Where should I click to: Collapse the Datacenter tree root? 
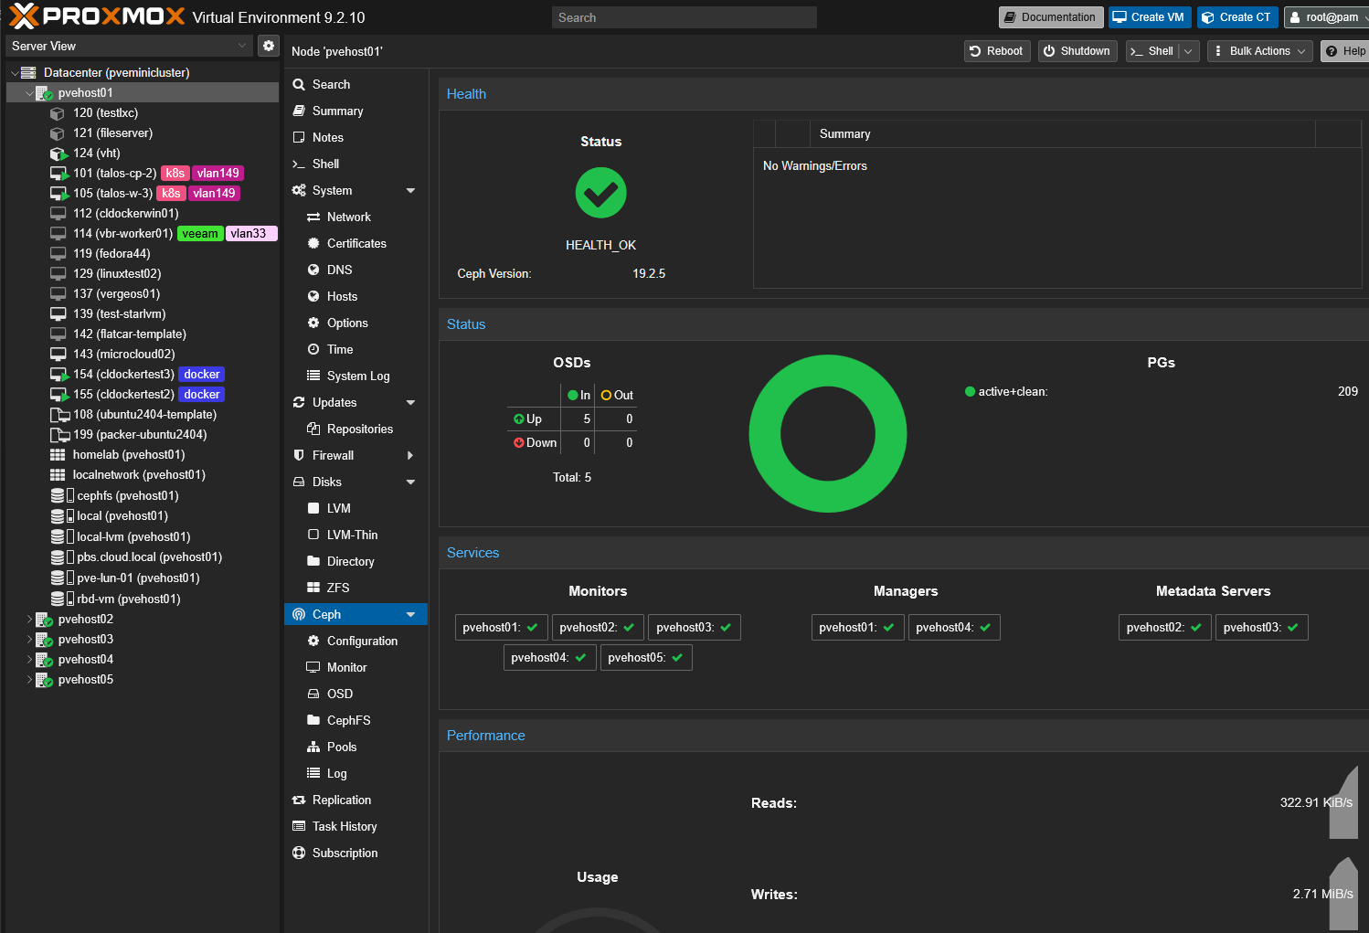point(15,73)
